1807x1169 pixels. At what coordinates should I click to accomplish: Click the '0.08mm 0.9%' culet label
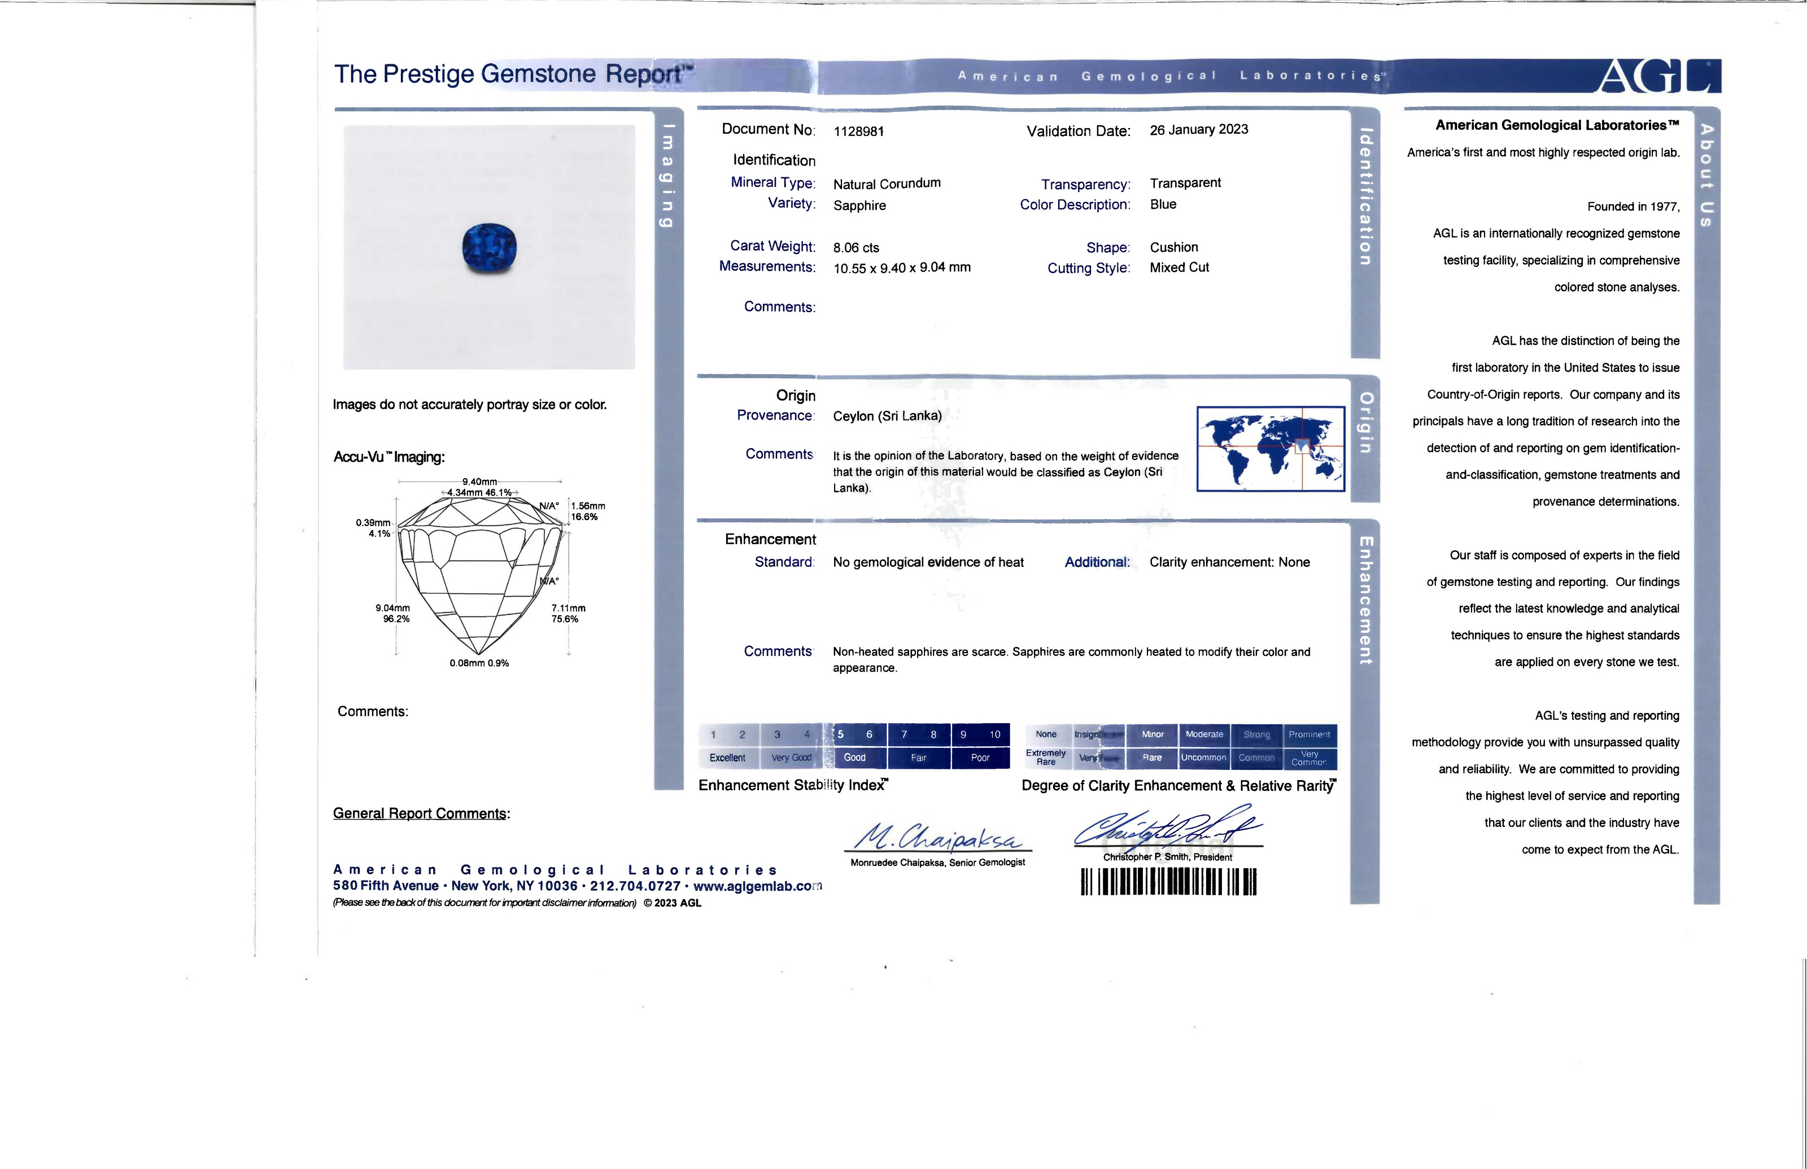pyautogui.click(x=479, y=663)
